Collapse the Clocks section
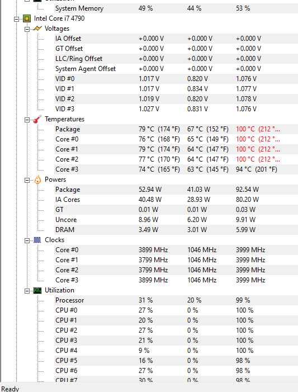This screenshot has width=298, height=392. (x=27, y=240)
